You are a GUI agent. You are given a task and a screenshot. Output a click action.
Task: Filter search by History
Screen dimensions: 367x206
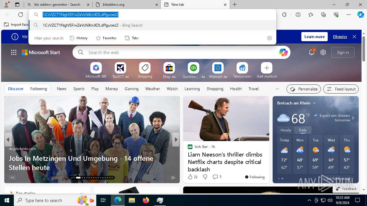tap(79, 38)
